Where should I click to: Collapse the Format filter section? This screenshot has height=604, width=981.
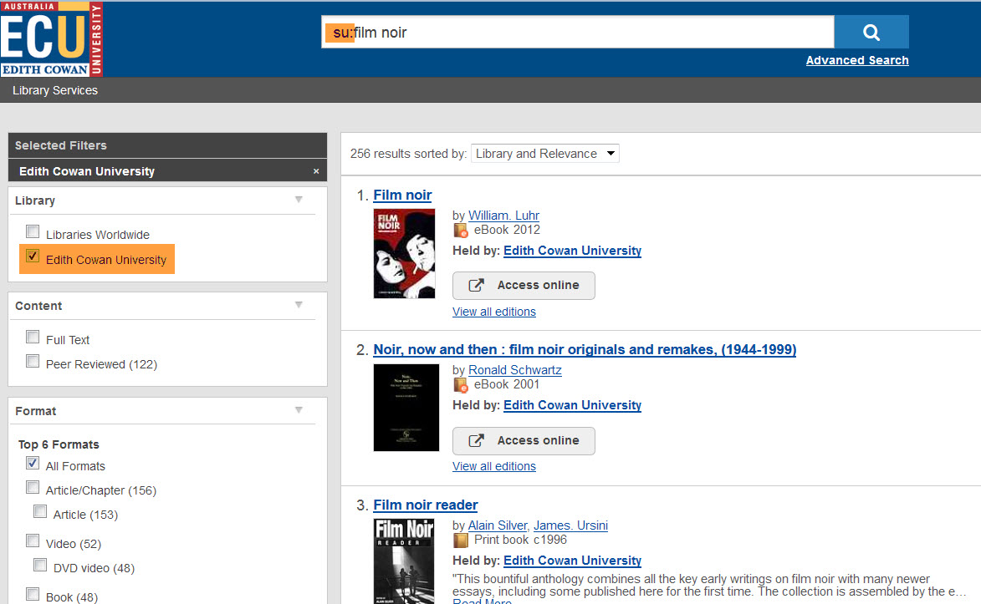(x=299, y=410)
